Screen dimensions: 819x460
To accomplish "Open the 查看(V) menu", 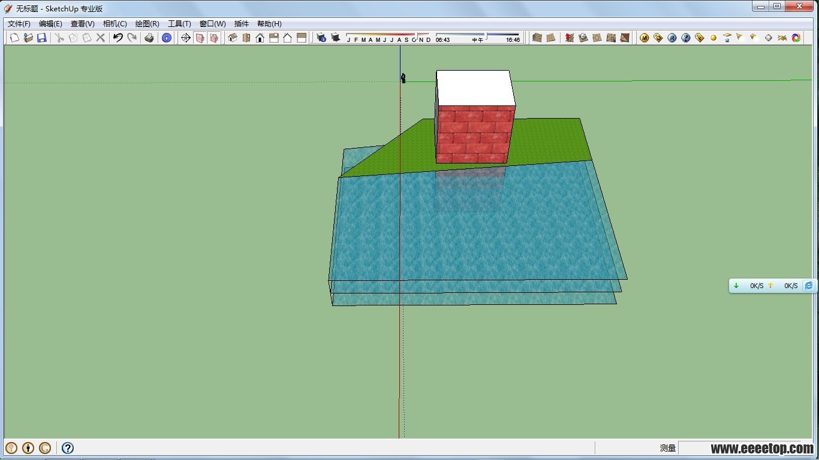I will (x=83, y=24).
